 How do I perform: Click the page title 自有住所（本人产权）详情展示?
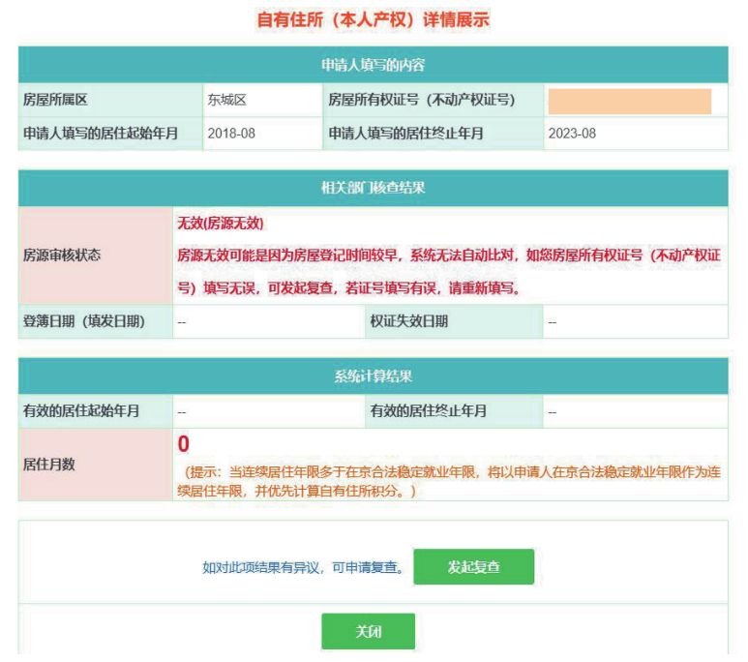(374, 20)
